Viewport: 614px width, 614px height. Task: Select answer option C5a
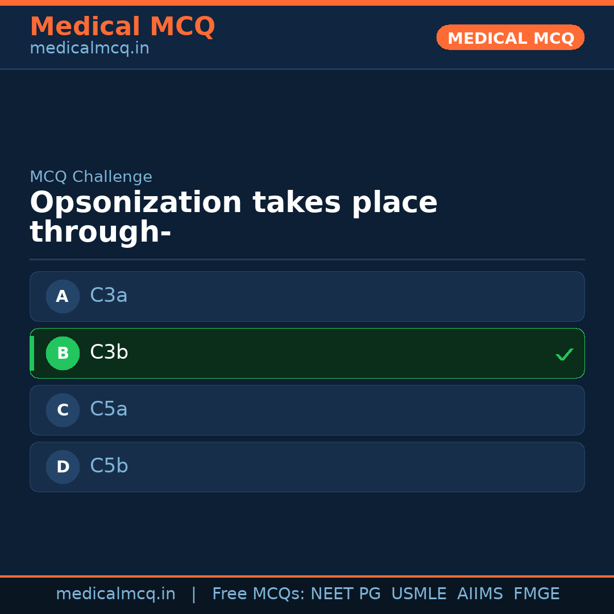click(x=307, y=410)
